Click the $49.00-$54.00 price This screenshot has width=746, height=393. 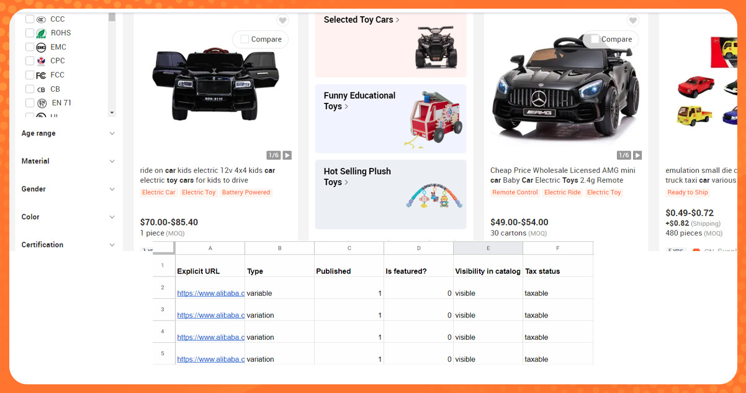(519, 222)
